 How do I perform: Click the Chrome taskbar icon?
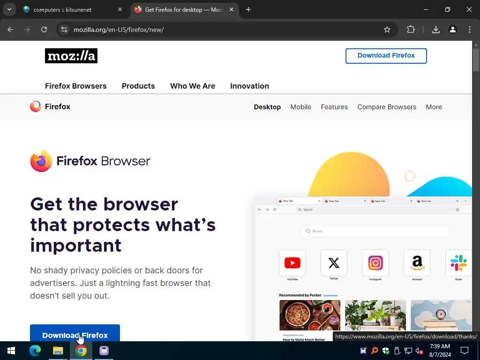tap(81, 351)
